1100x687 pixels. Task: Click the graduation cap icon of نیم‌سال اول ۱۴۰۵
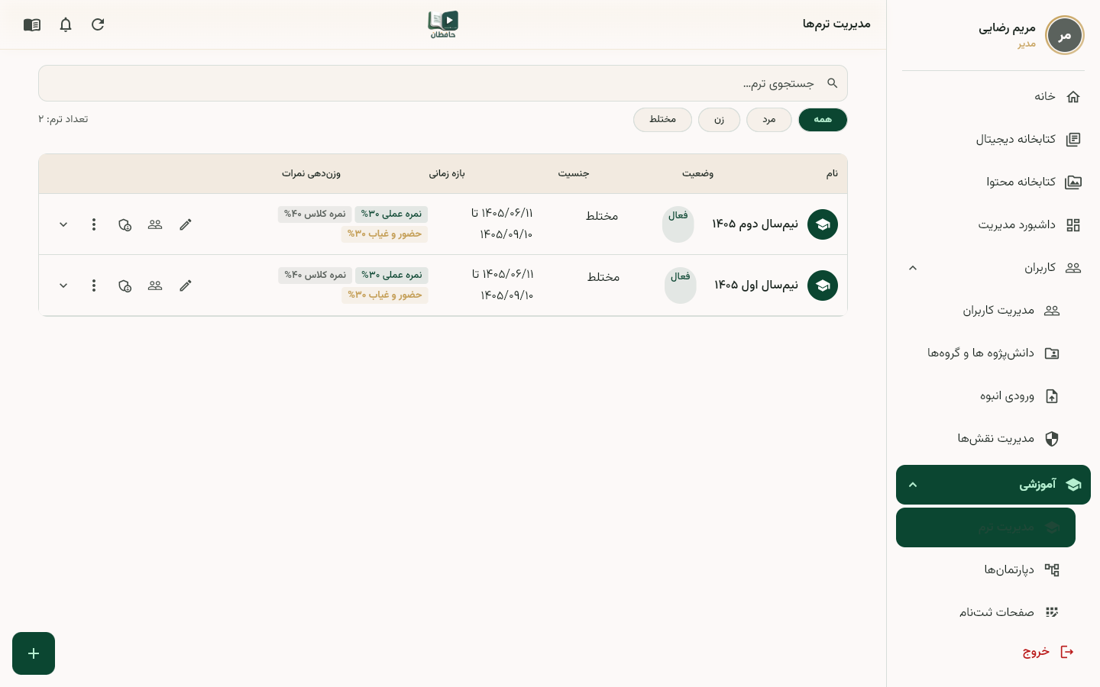coord(823,285)
